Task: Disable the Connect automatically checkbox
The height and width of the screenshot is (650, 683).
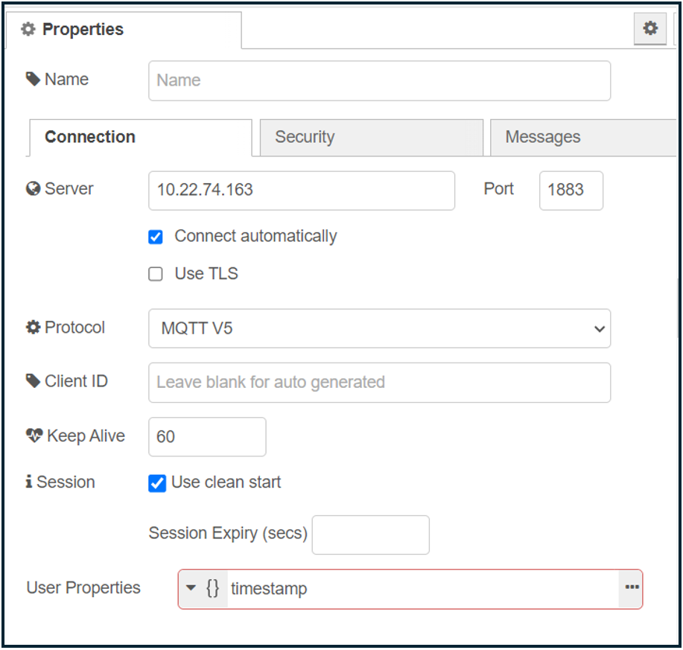Action: [156, 238]
